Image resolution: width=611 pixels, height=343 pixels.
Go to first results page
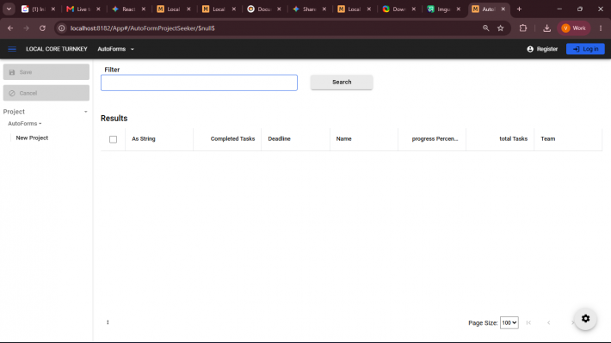(528, 322)
